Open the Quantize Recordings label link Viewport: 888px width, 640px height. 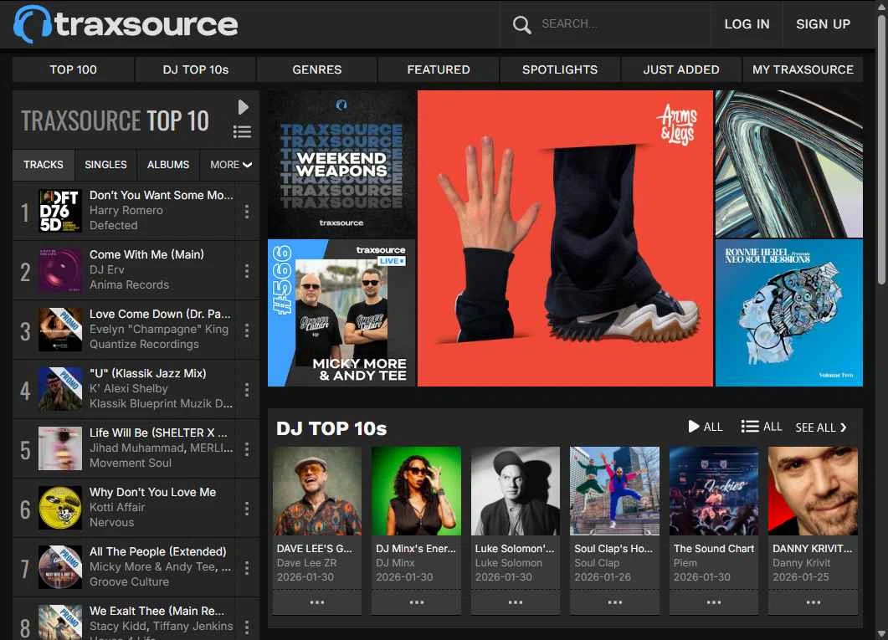145,344
